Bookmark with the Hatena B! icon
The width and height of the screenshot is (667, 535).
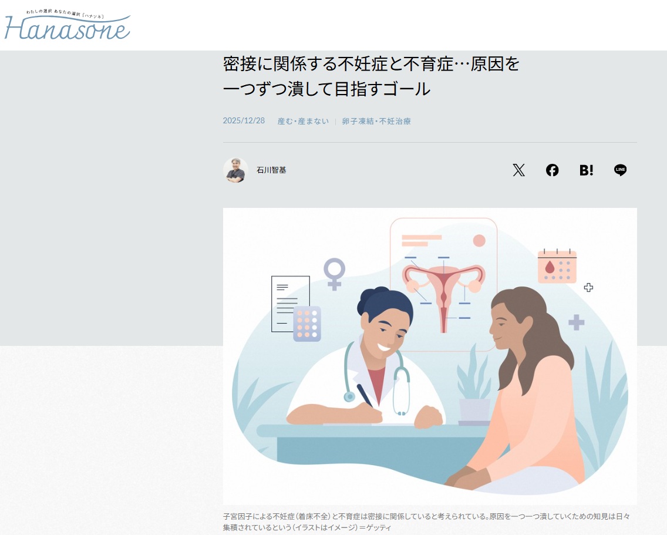point(586,170)
